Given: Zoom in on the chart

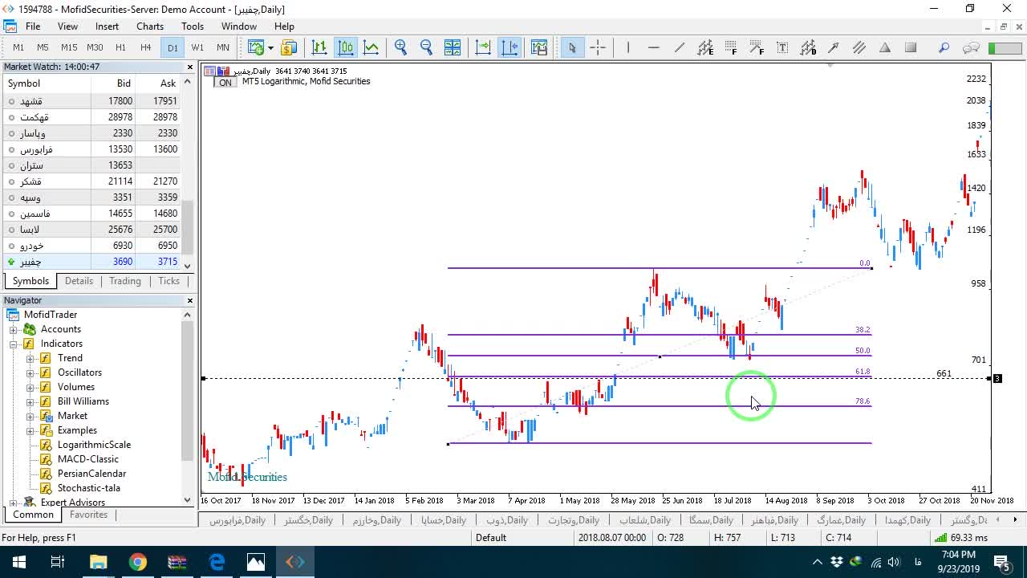Looking at the screenshot, I should pos(401,47).
